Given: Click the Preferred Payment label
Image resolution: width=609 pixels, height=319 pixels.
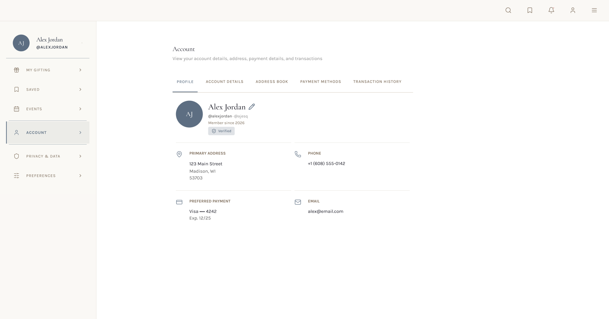Looking at the screenshot, I should click(x=210, y=201).
